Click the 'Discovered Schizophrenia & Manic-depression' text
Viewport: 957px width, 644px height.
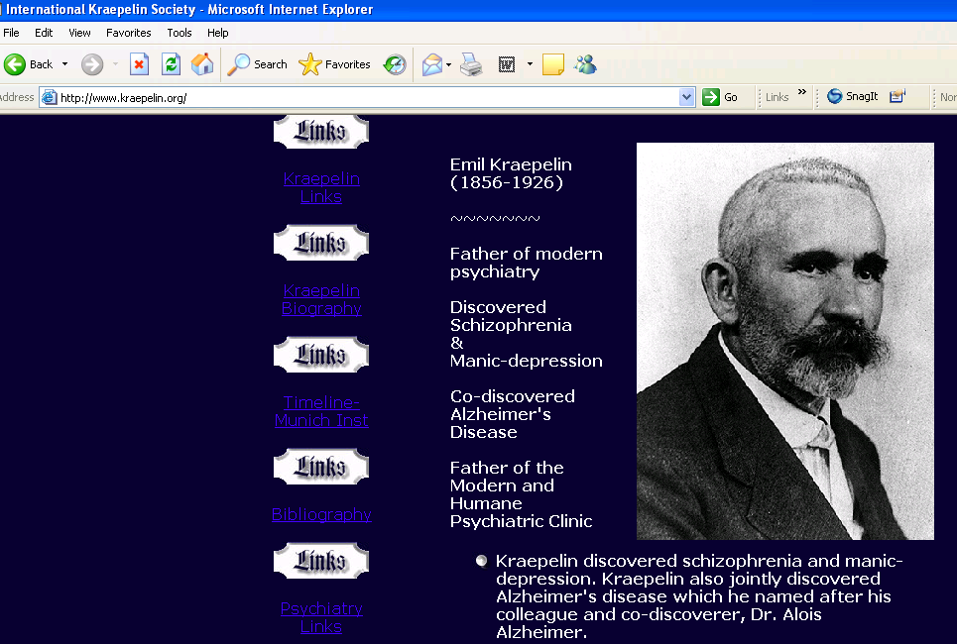[x=527, y=334]
